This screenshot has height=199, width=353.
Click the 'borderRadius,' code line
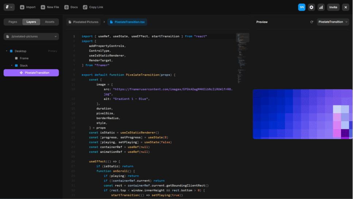pos(108,118)
